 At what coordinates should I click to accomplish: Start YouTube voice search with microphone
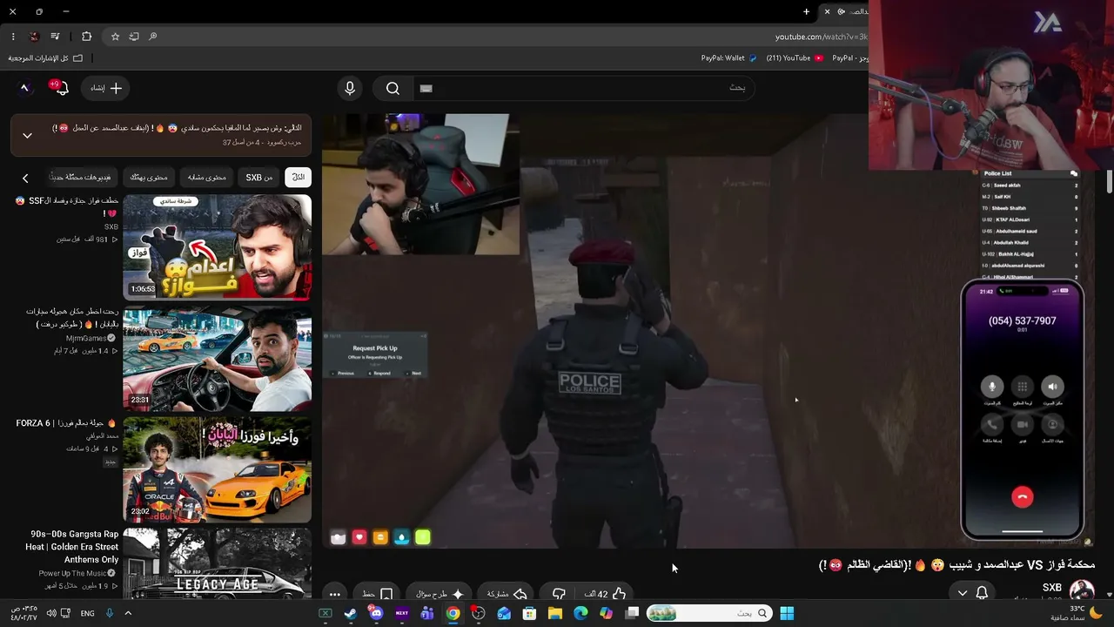[350, 88]
